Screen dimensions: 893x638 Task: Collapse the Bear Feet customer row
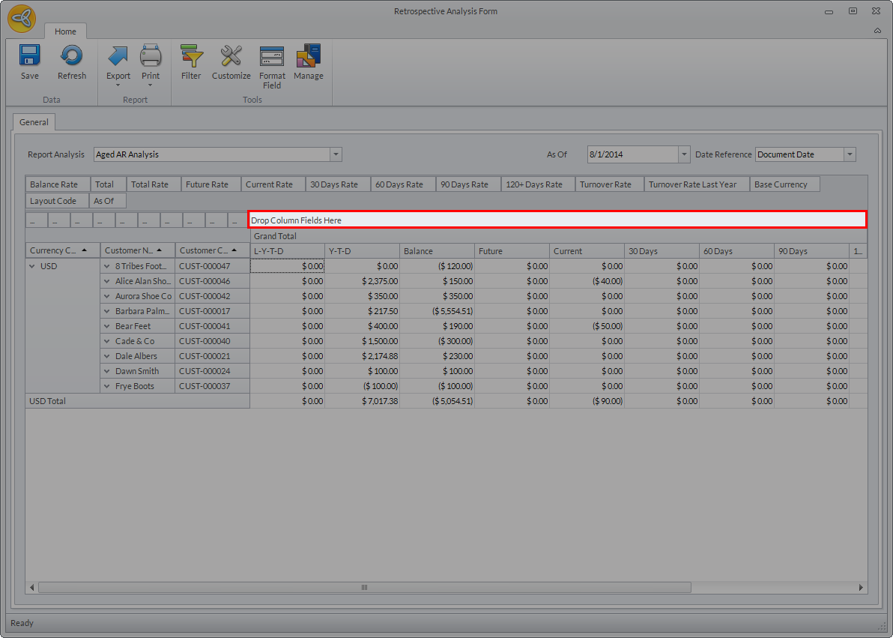[x=107, y=326]
